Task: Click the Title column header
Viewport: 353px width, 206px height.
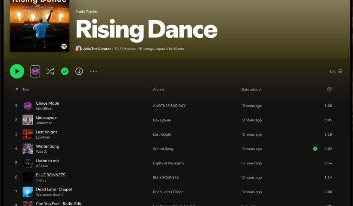Action: pyautogui.click(x=26, y=89)
